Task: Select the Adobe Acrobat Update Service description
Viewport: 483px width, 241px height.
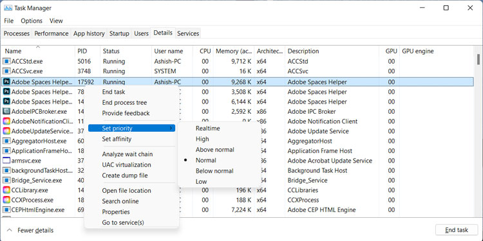Action: (330, 161)
